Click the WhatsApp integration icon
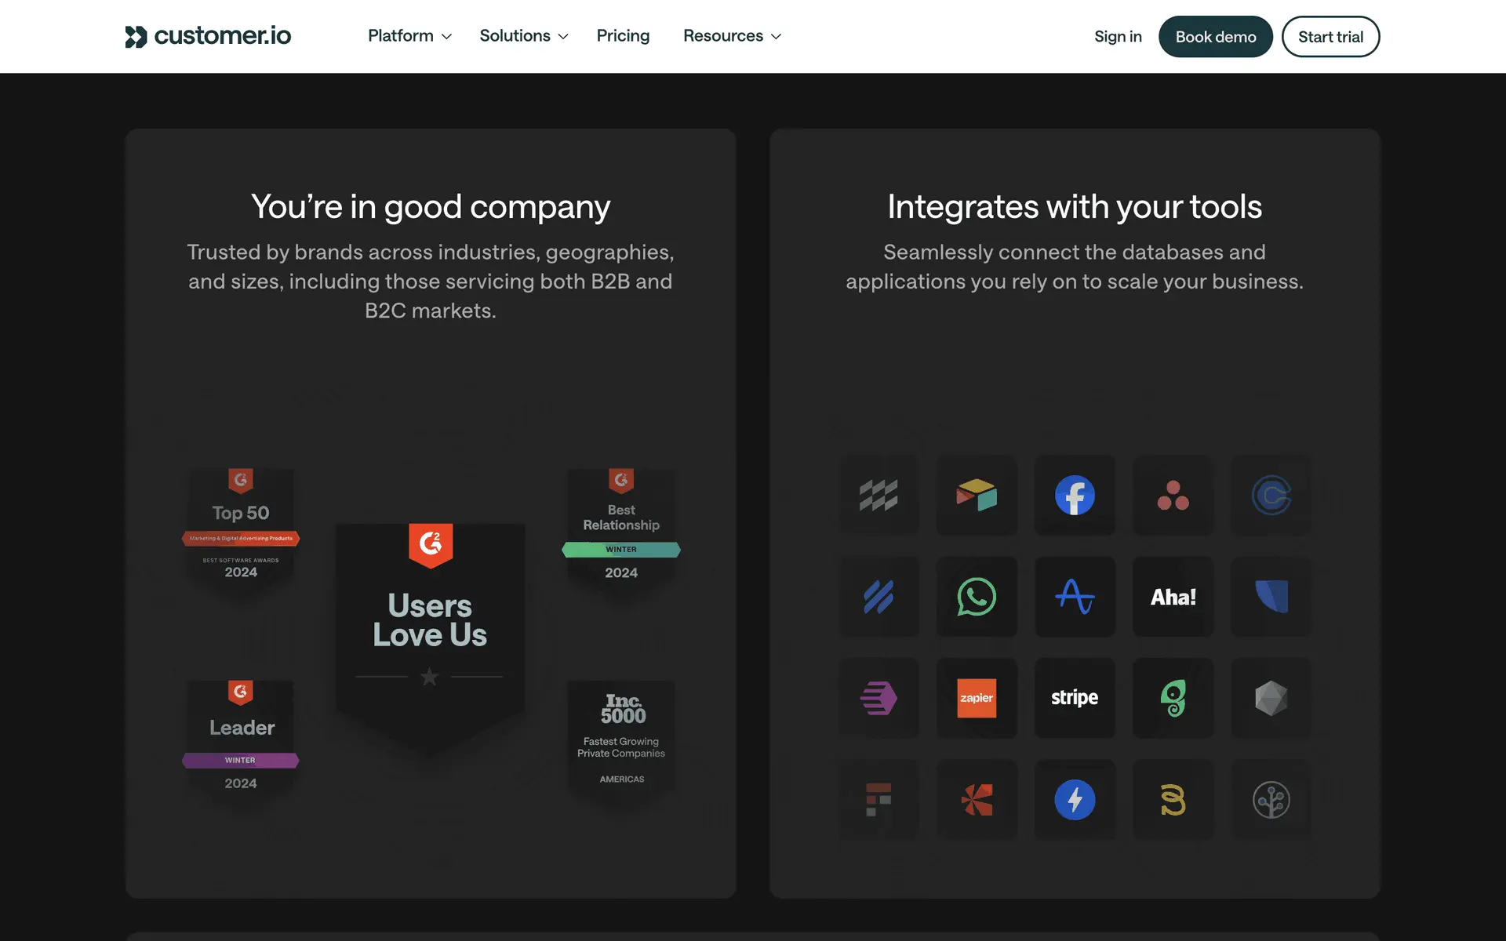Screen dimensions: 1506x941 click(977, 597)
